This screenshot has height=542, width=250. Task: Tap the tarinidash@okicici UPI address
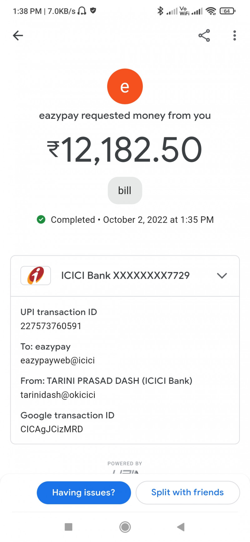point(58,395)
